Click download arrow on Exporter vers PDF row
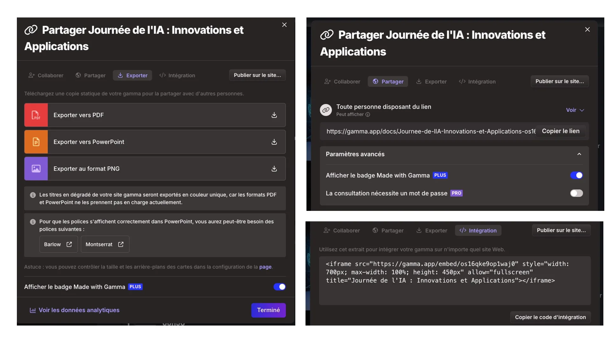This screenshot has width=611, height=343. click(x=274, y=115)
